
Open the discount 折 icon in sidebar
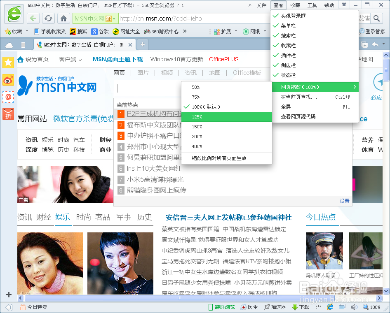tap(8, 114)
